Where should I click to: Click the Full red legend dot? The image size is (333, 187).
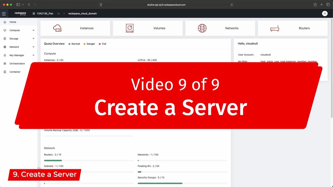100,44
